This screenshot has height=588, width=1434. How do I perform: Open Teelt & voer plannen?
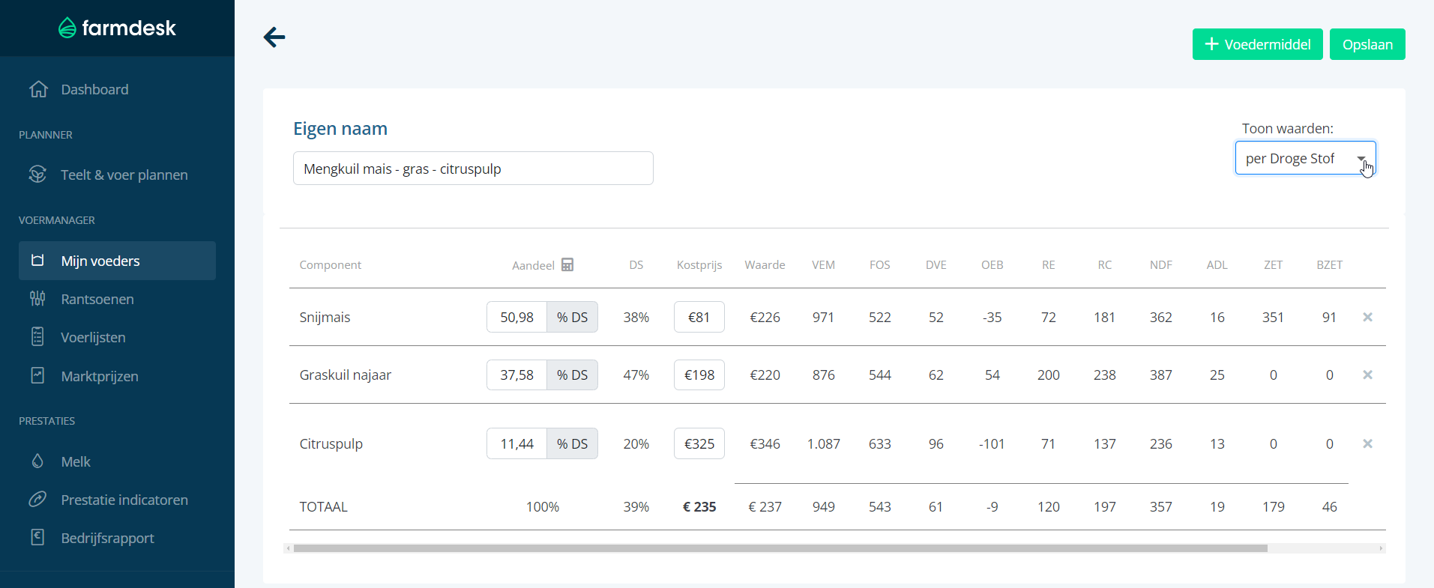pos(124,175)
